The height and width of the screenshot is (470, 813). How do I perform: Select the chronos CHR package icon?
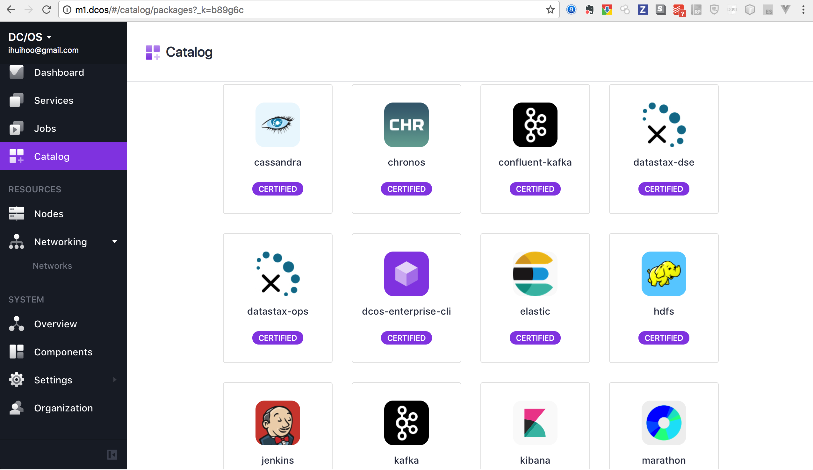[406, 125]
